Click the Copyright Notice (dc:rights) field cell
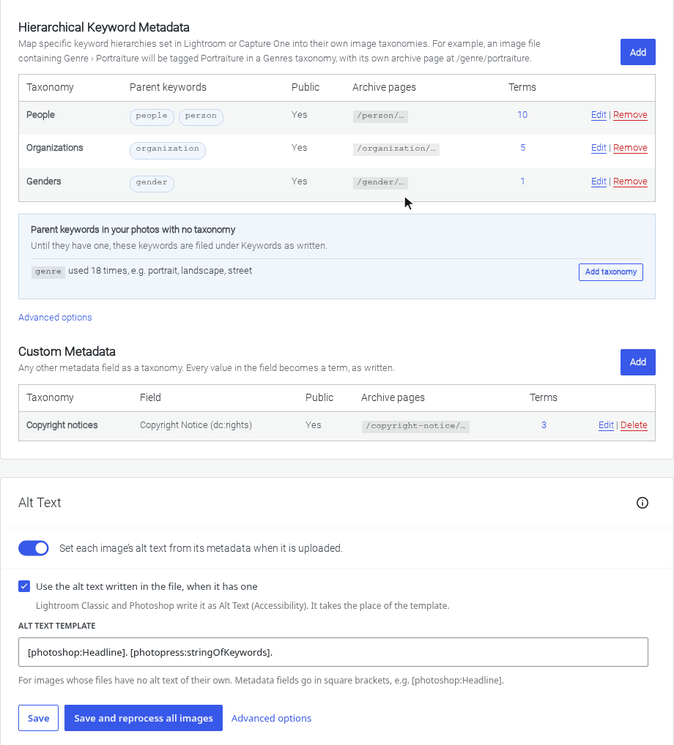Screen dimensions: 674x745 pyautogui.click(x=196, y=425)
